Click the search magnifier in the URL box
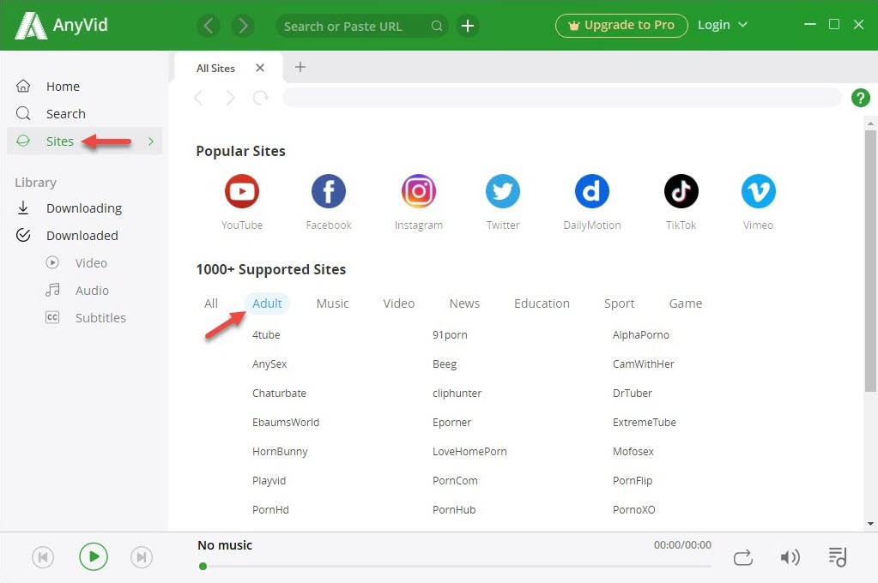This screenshot has width=878, height=583. pyautogui.click(x=437, y=26)
